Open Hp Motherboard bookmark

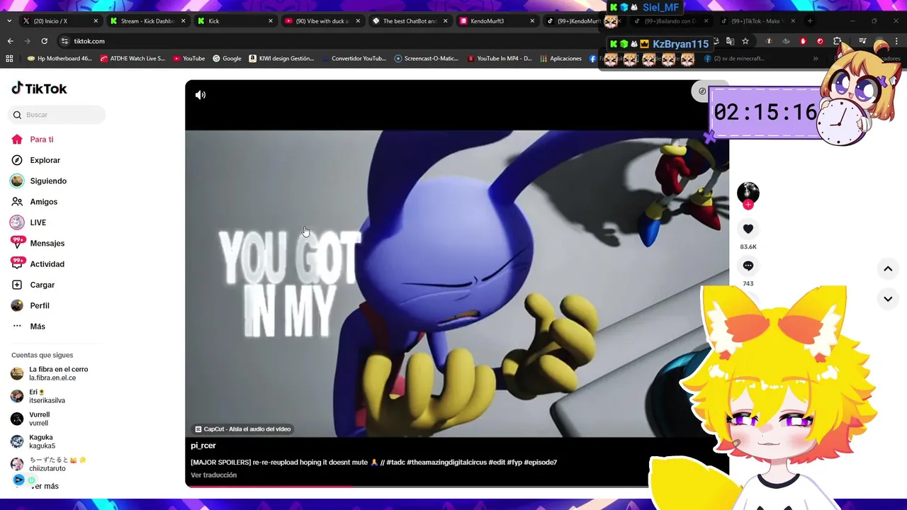pos(60,59)
